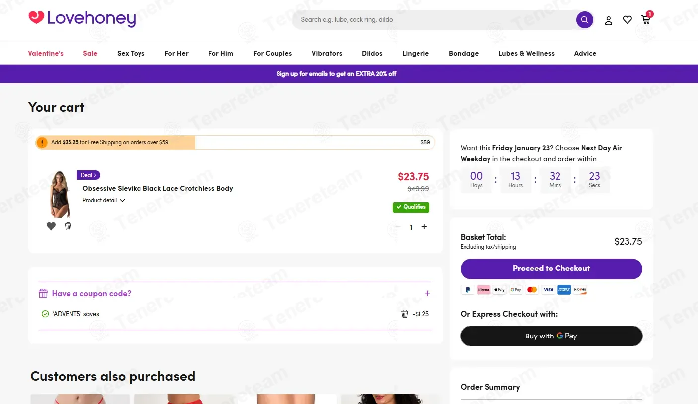Click the green ADVENT5 coupon checkmark icon
This screenshot has height=404, width=698.
pos(45,314)
